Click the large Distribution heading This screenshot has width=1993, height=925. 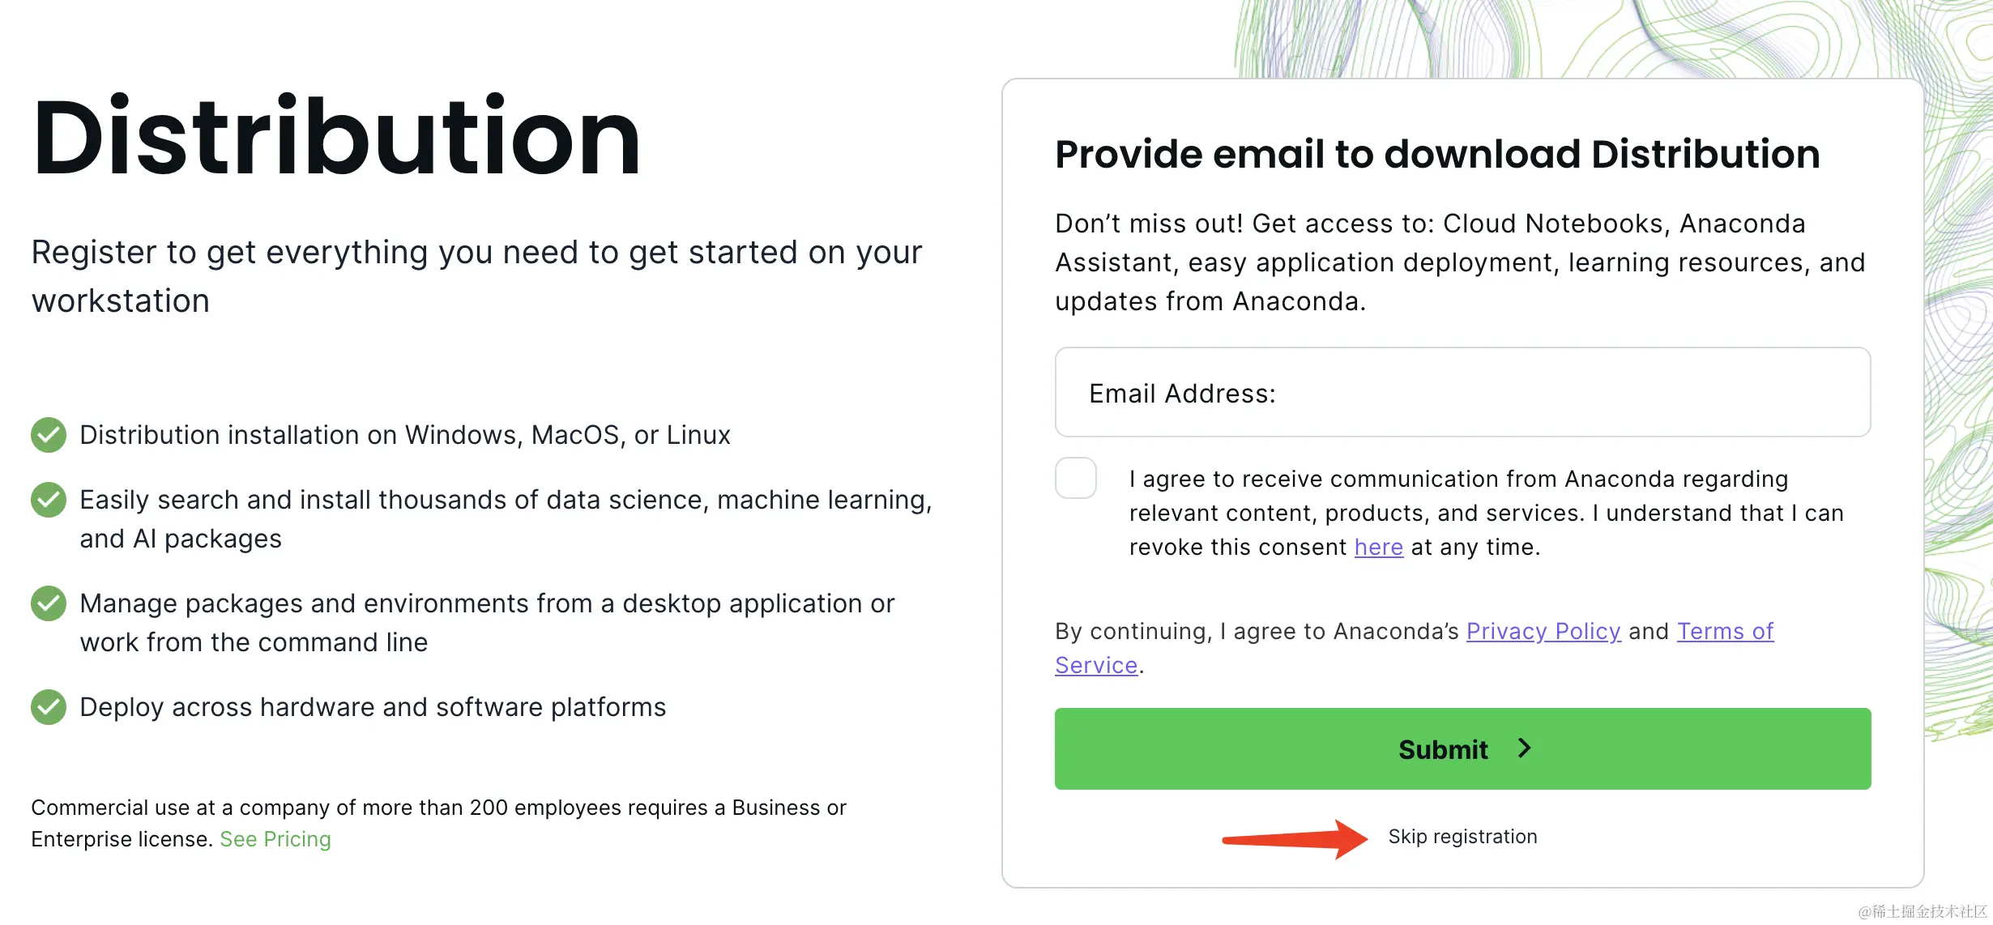tap(336, 136)
